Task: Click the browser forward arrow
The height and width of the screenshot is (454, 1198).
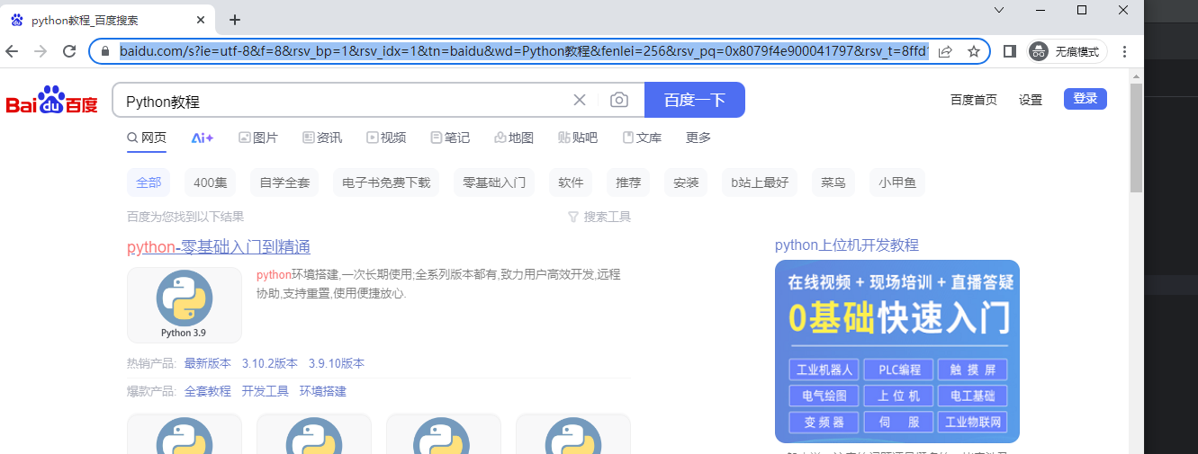Action: [x=41, y=51]
